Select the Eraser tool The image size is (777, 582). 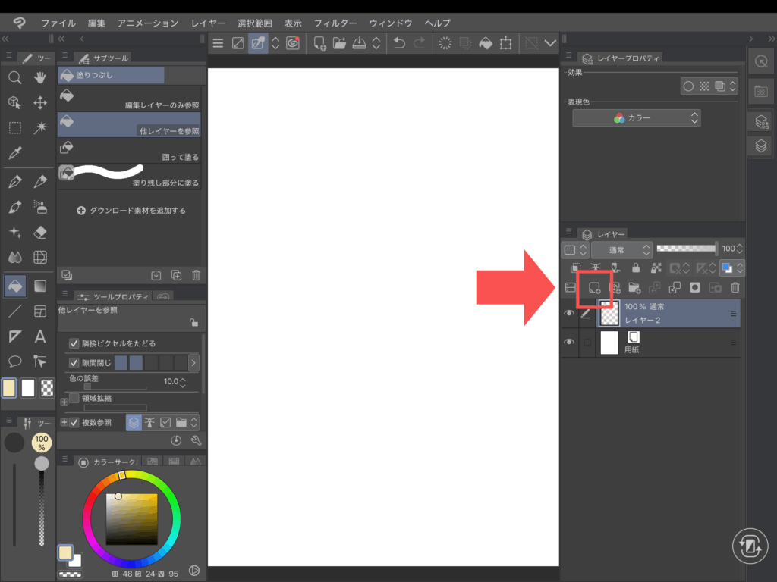click(x=40, y=232)
